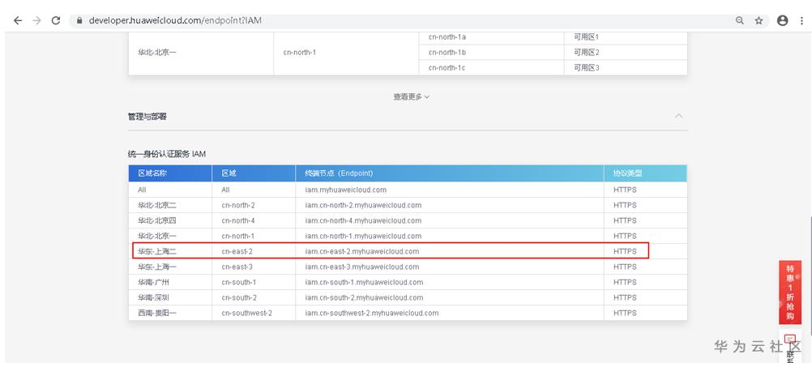The image size is (812, 367).
Task: Bookmark this page with the star icon
Action: tap(759, 21)
